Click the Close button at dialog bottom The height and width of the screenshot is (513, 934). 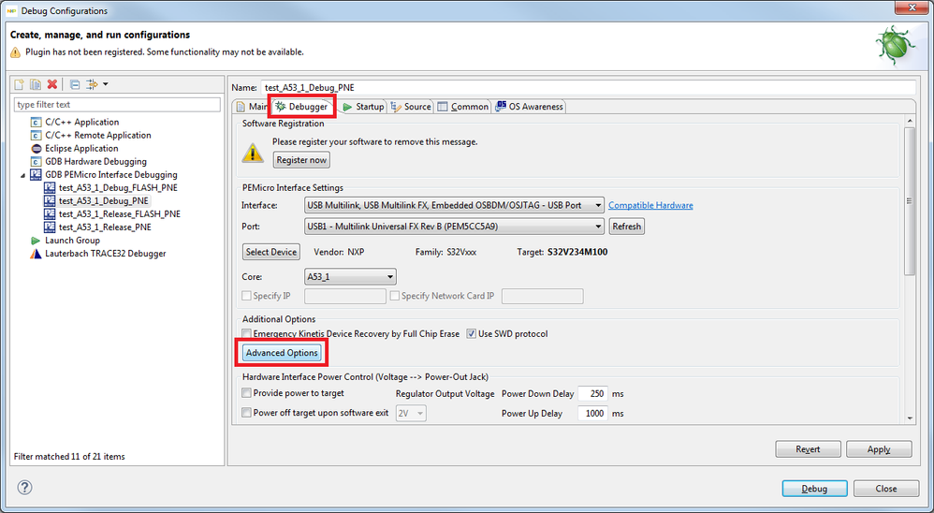click(x=885, y=489)
